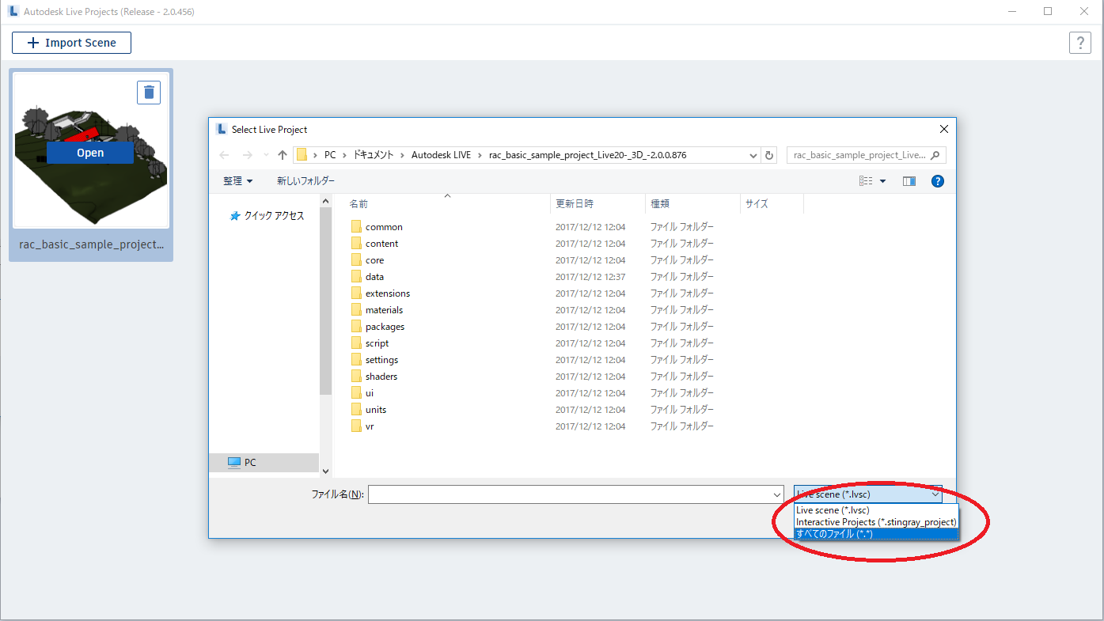The image size is (1104, 621).
Task: Open the file type filter combo box
Action: pyautogui.click(x=868, y=494)
